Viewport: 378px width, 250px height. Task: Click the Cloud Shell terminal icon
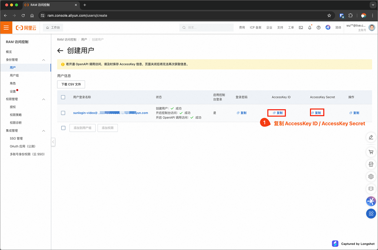(x=301, y=28)
